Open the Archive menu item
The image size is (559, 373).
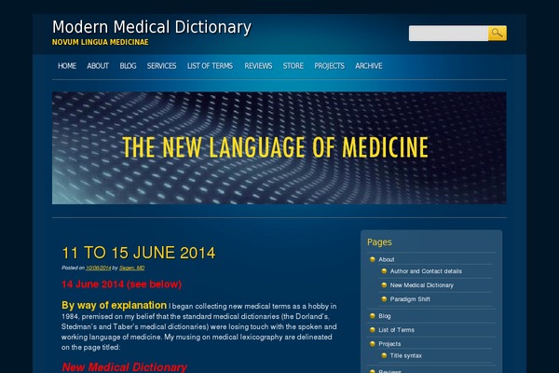[x=369, y=66]
